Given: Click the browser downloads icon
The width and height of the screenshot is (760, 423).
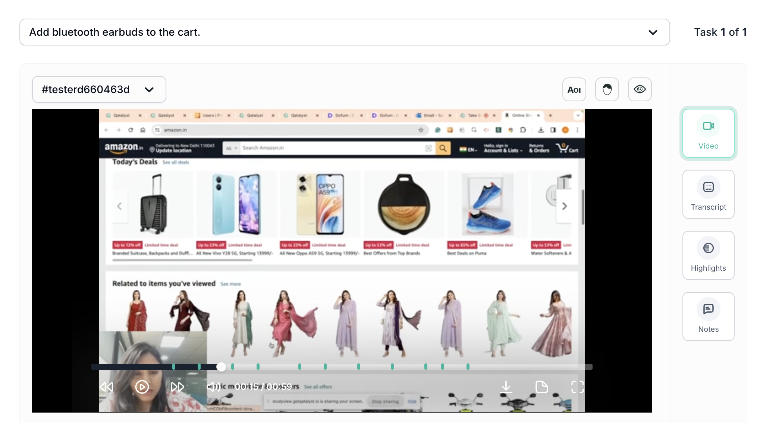Looking at the screenshot, I should click(x=541, y=130).
